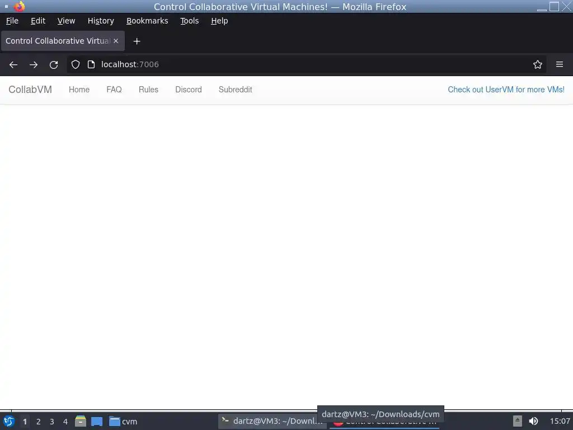573x430 pixels.
Task: Reload the localhost page
Action: pos(54,65)
